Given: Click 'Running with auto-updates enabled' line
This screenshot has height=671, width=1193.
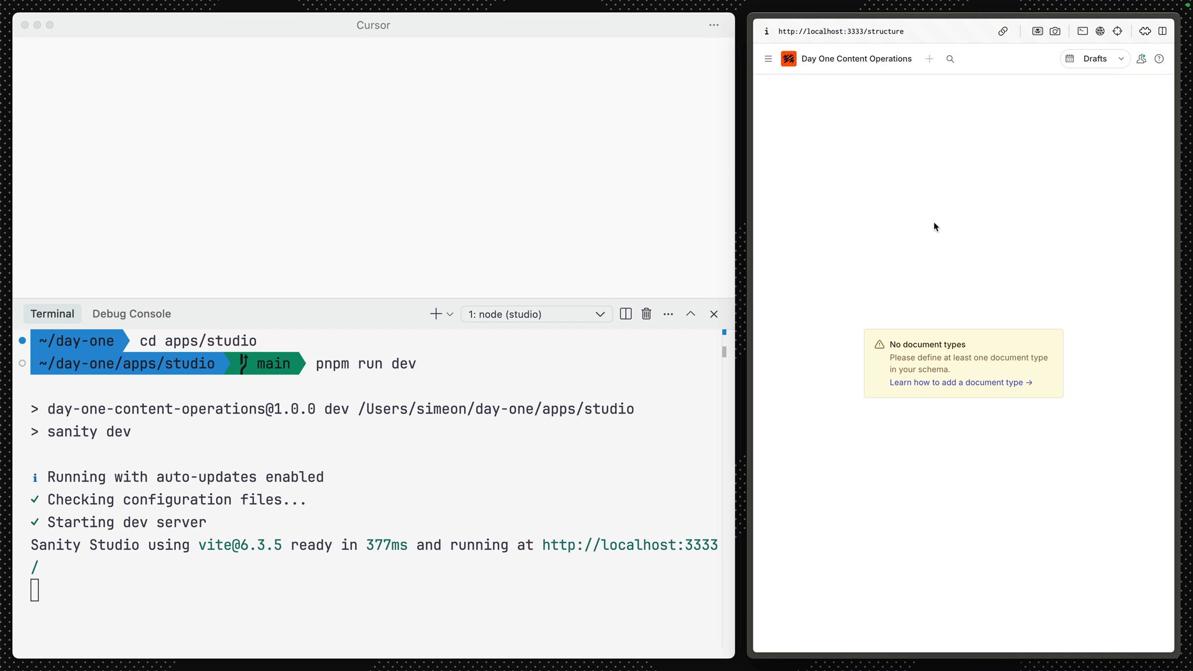Looking at the screenshot, I should tap(185, 477).
